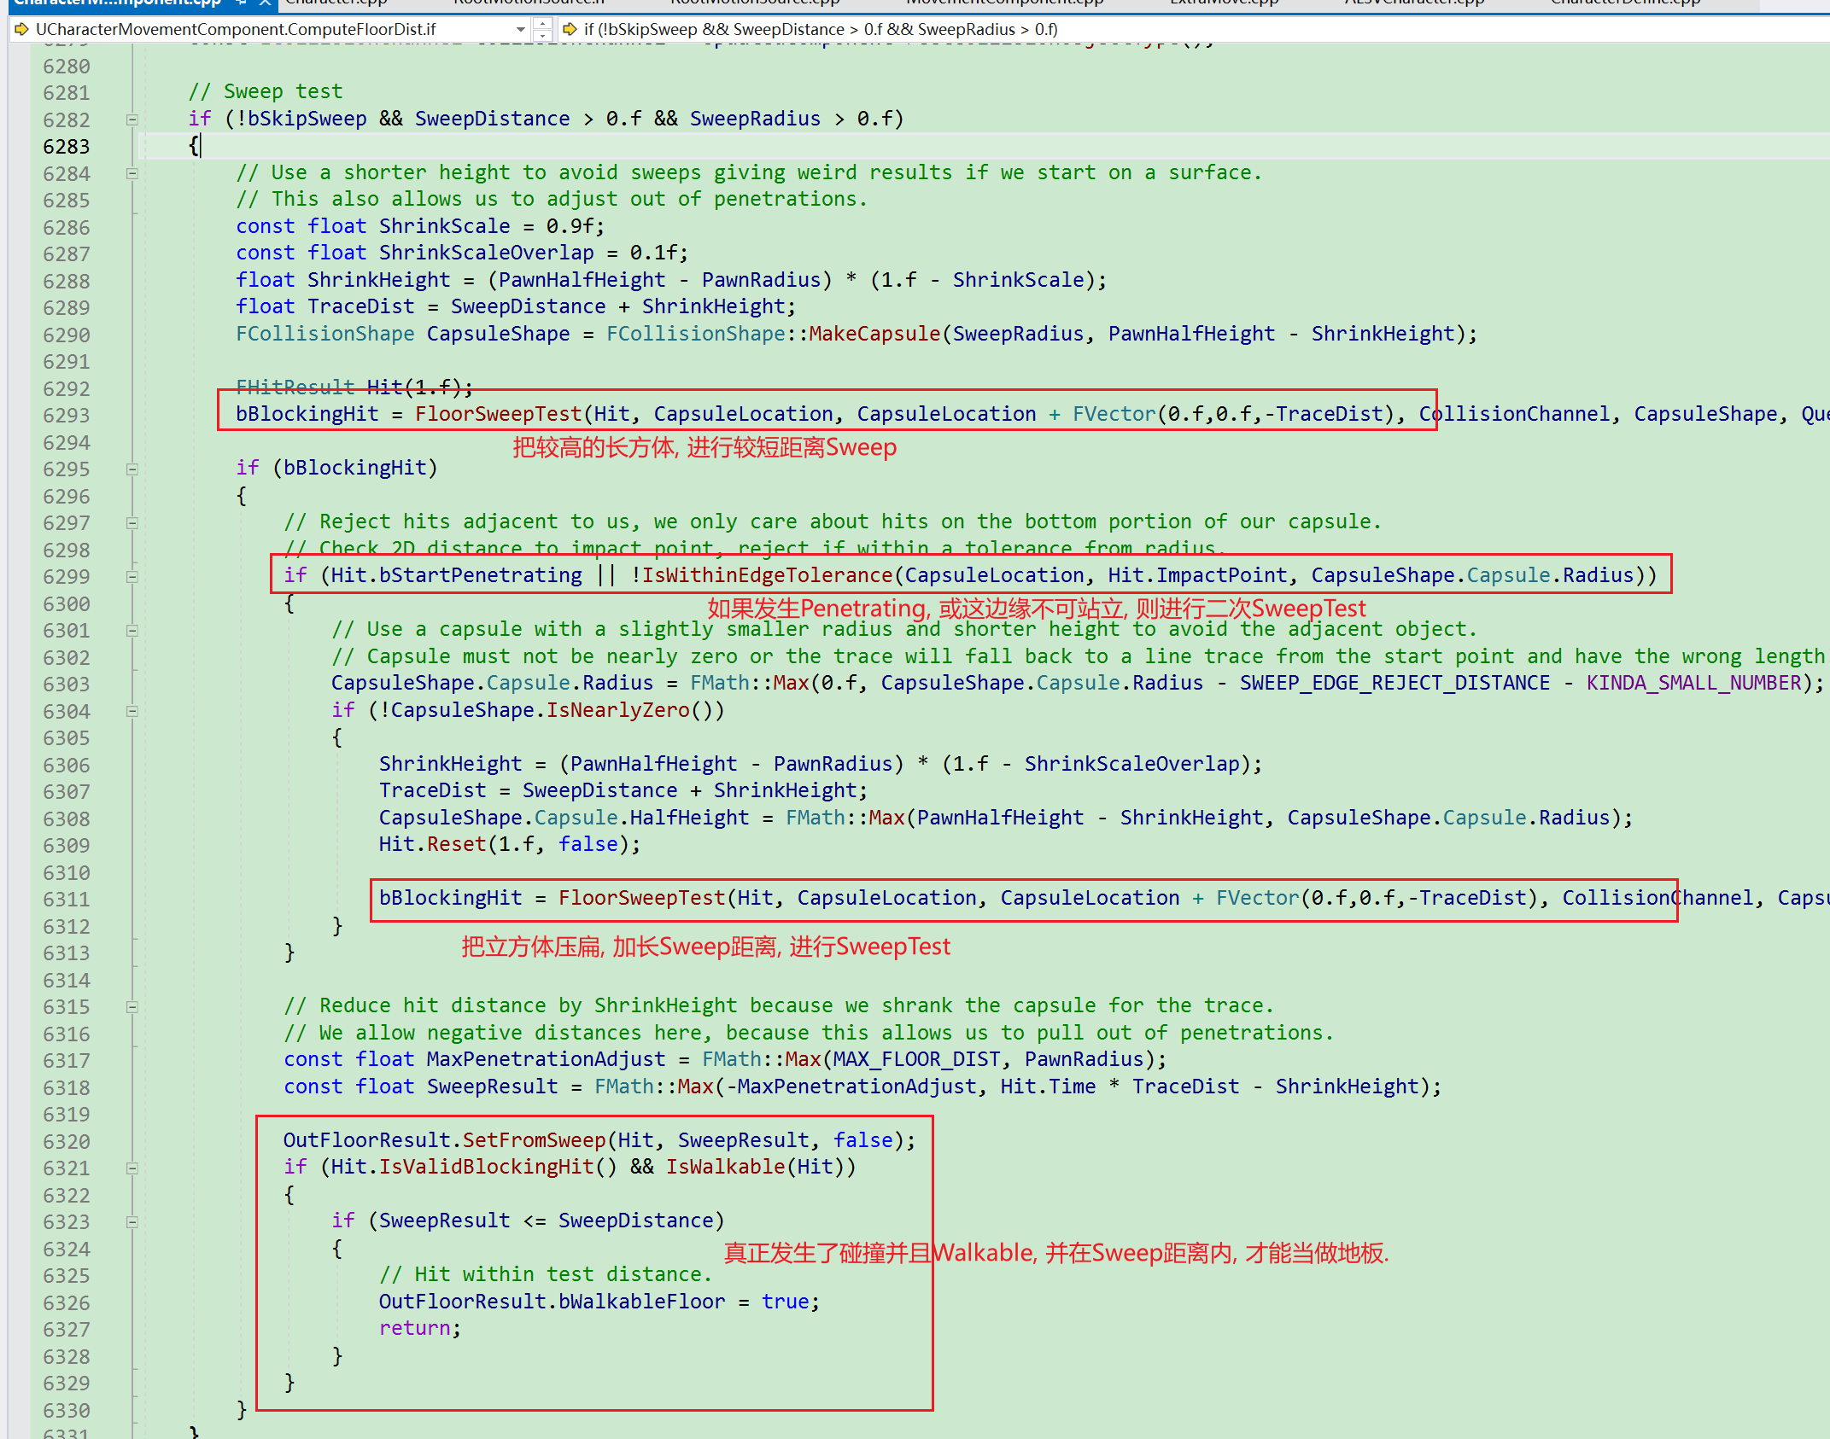Click the arrow icon before the if-condition navigation box
The image size is (1830, 1439).
click(570, 29)
